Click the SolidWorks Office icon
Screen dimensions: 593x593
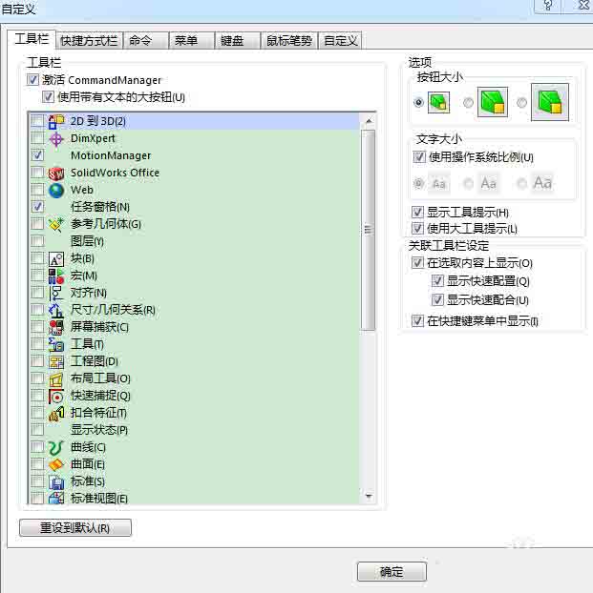[x=56, y=174]
